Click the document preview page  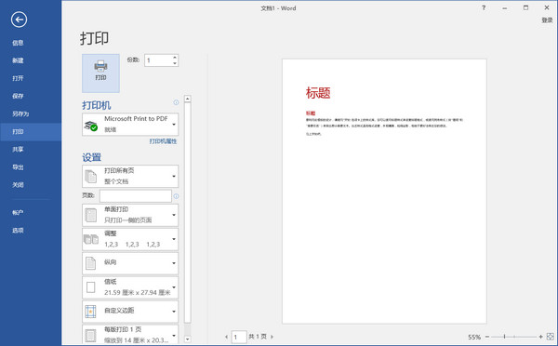[x=384, y=192]
